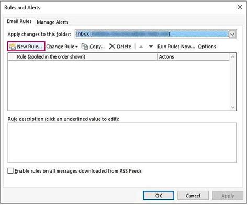The image size is (248, 205).
Task: Open rule Options
Action: click(207, 47)
